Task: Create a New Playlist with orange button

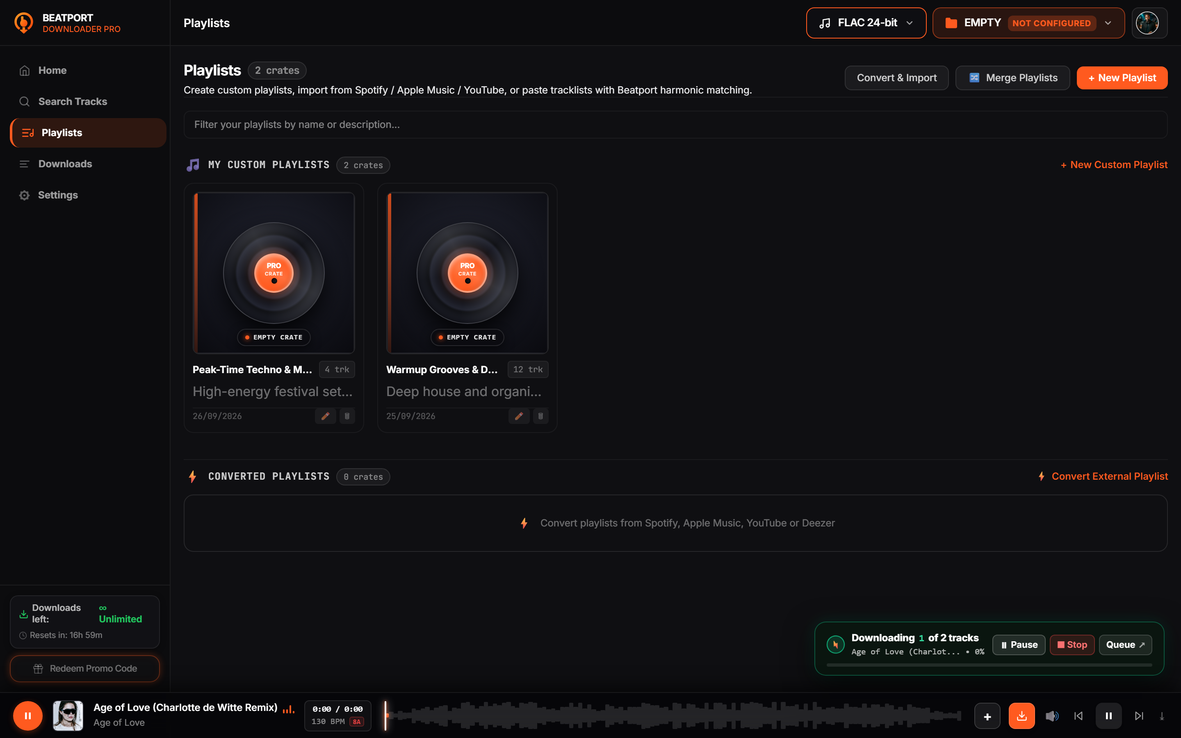Action: coord(1122,78)
